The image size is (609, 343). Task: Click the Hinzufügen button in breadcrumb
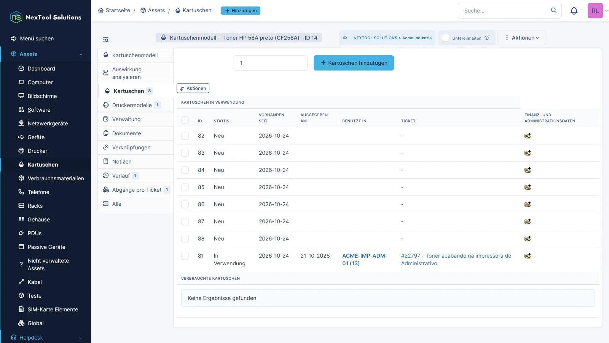coord(241,11)
